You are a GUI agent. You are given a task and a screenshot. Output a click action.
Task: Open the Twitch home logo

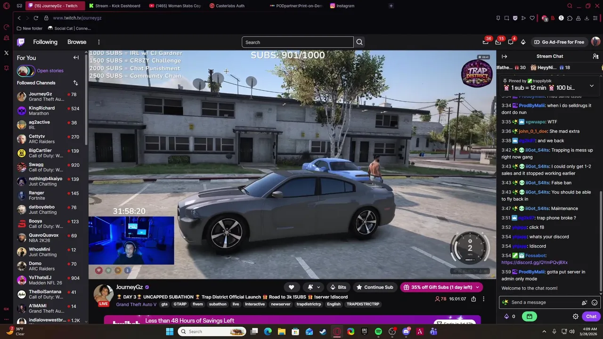pos(21,42)
